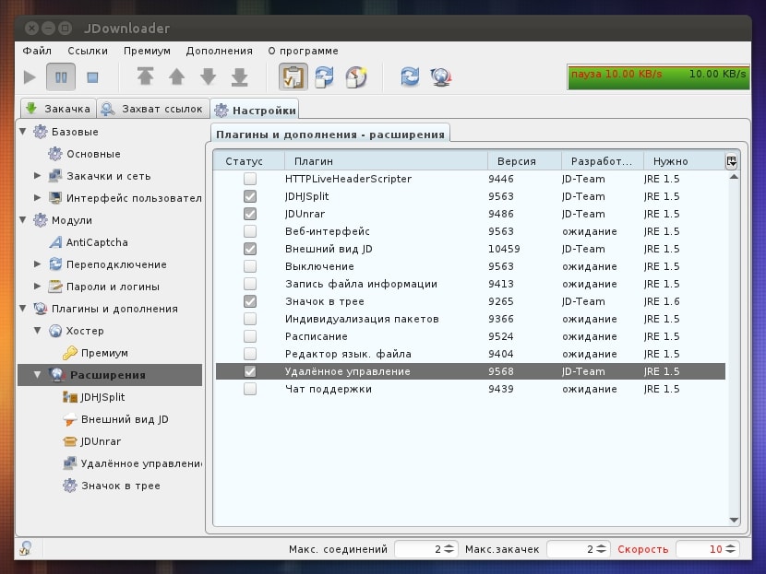The width and height of the screenshot is (766, 574).
Task: Collapse the Базовые tree section
Action: [x=23, y=132]
